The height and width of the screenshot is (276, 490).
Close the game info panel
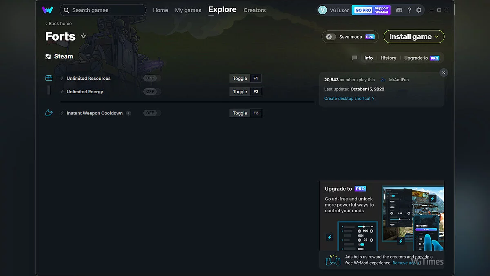click(x=444, y=73)
